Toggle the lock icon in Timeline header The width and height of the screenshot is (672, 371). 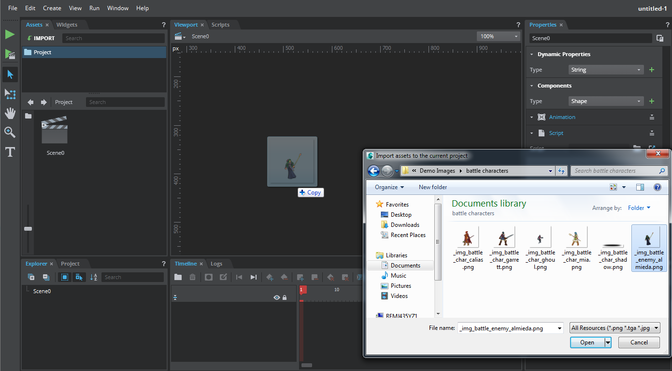(x=285, y=297)
